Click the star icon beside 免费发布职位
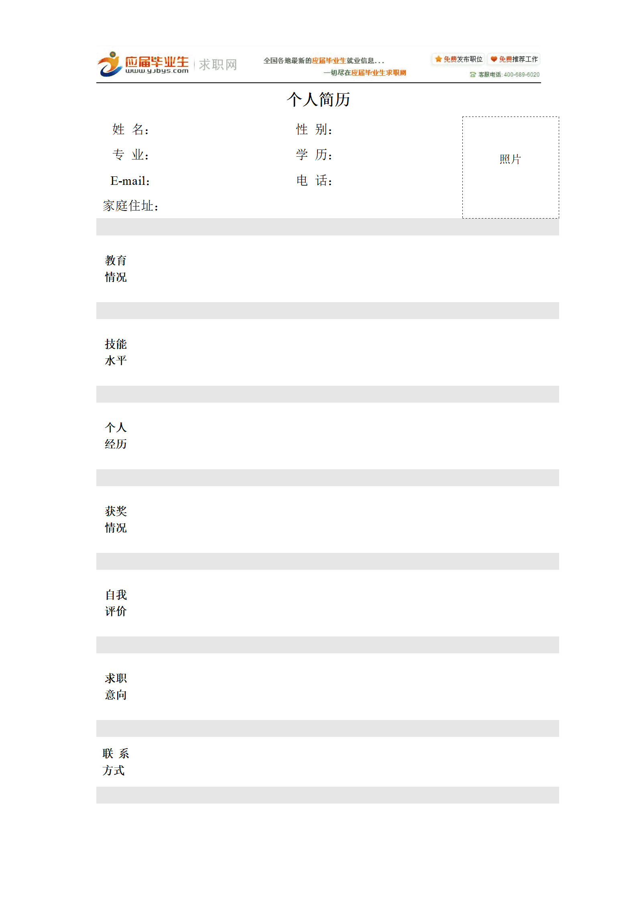The image size is (637, 902). [438, 59]
